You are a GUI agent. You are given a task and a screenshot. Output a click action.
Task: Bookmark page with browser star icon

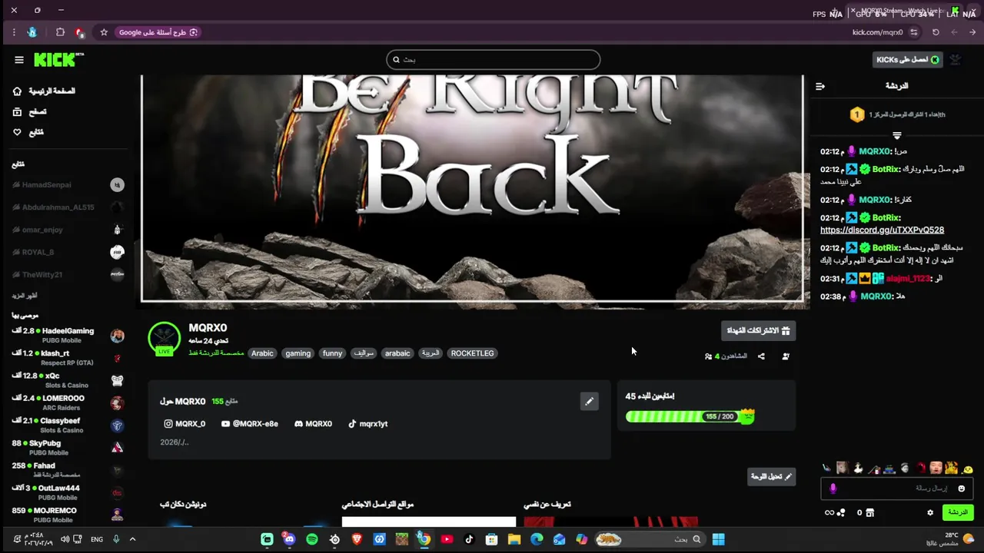(x=104, y=32)
